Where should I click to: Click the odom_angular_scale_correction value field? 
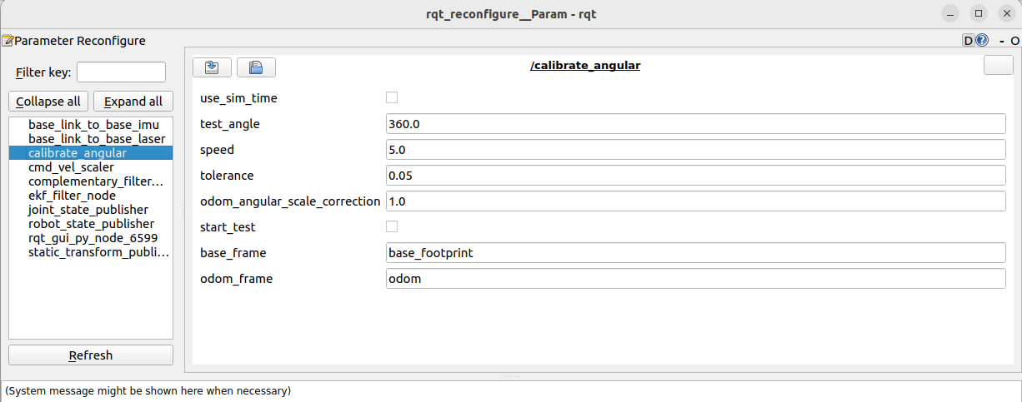coord(695,201)
